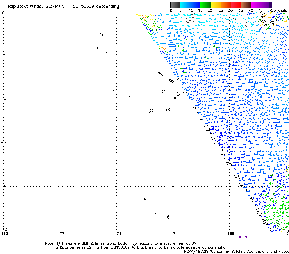Click the purple 14:08 time label
Viewport: 289px width, 254px height.
242,237
